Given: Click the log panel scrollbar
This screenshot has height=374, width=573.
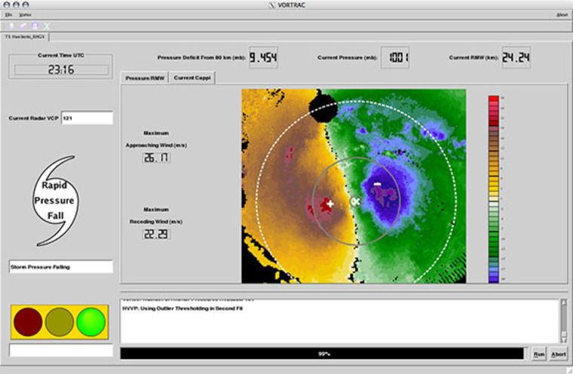Looking at the screenshot, I should pyautogui.click(x=564, y=321).
